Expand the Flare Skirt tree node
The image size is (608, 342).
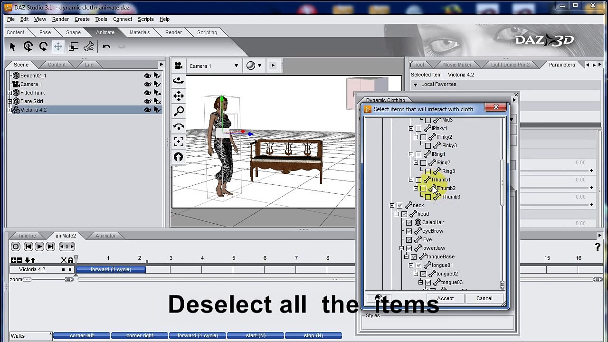pyautogui.click(x=9, y=101)
